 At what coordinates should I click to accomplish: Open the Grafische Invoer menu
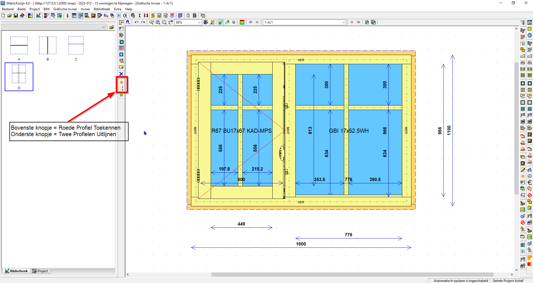[65, 9]
